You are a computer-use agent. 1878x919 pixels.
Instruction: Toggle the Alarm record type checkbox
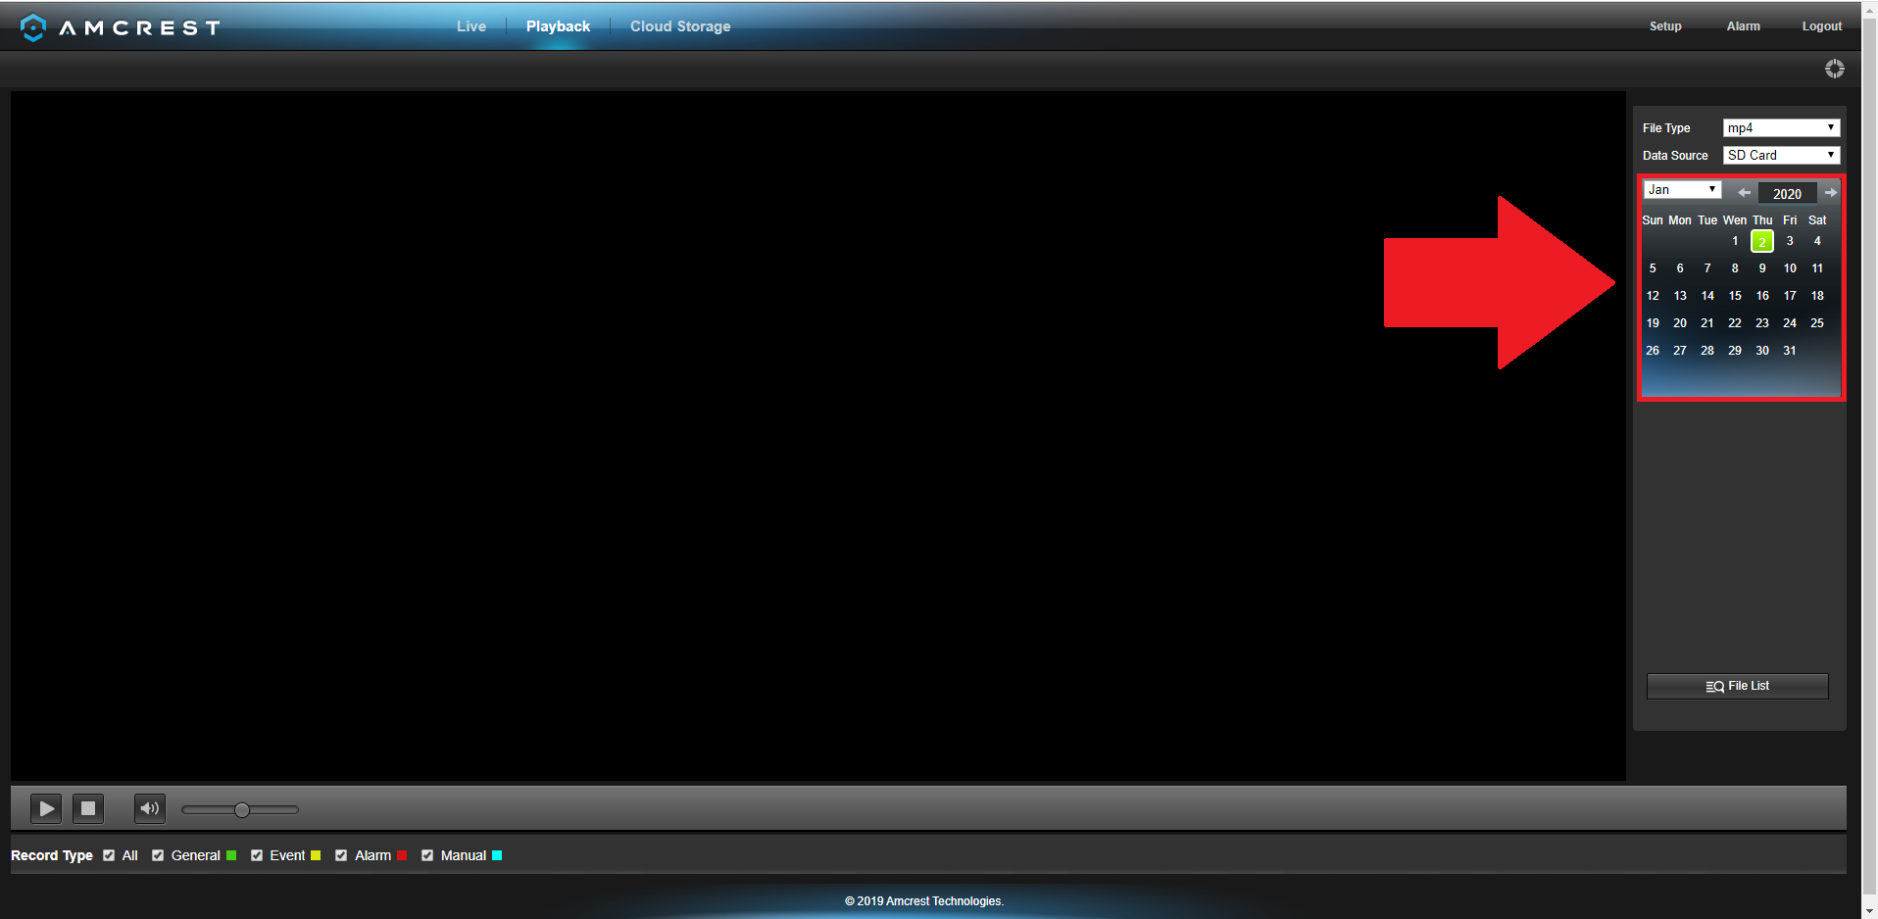click(341, 855)
